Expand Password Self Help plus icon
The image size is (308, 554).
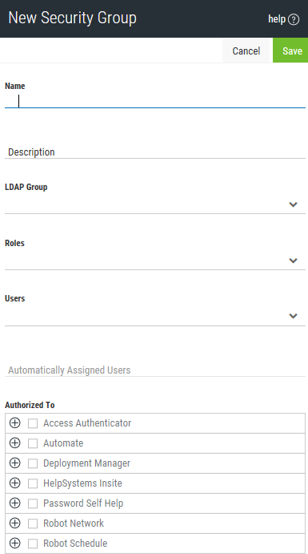click(x=15, y=503)
